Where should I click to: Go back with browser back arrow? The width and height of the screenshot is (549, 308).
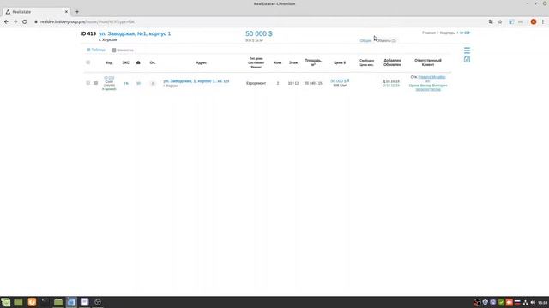pyautogui.click(x=6, y=21)
